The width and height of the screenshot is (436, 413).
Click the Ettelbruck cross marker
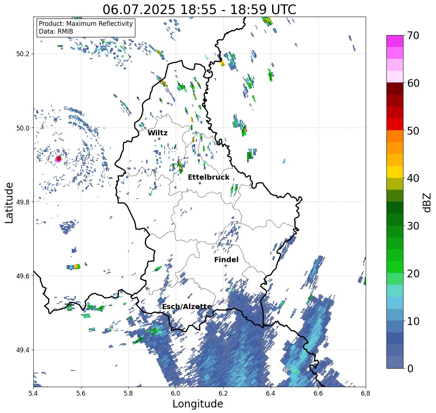point(200,183)
